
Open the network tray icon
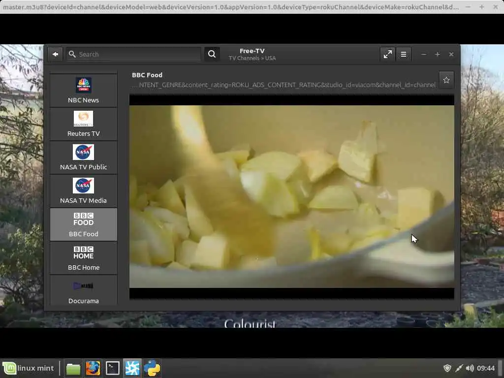(x=459, y=368)
